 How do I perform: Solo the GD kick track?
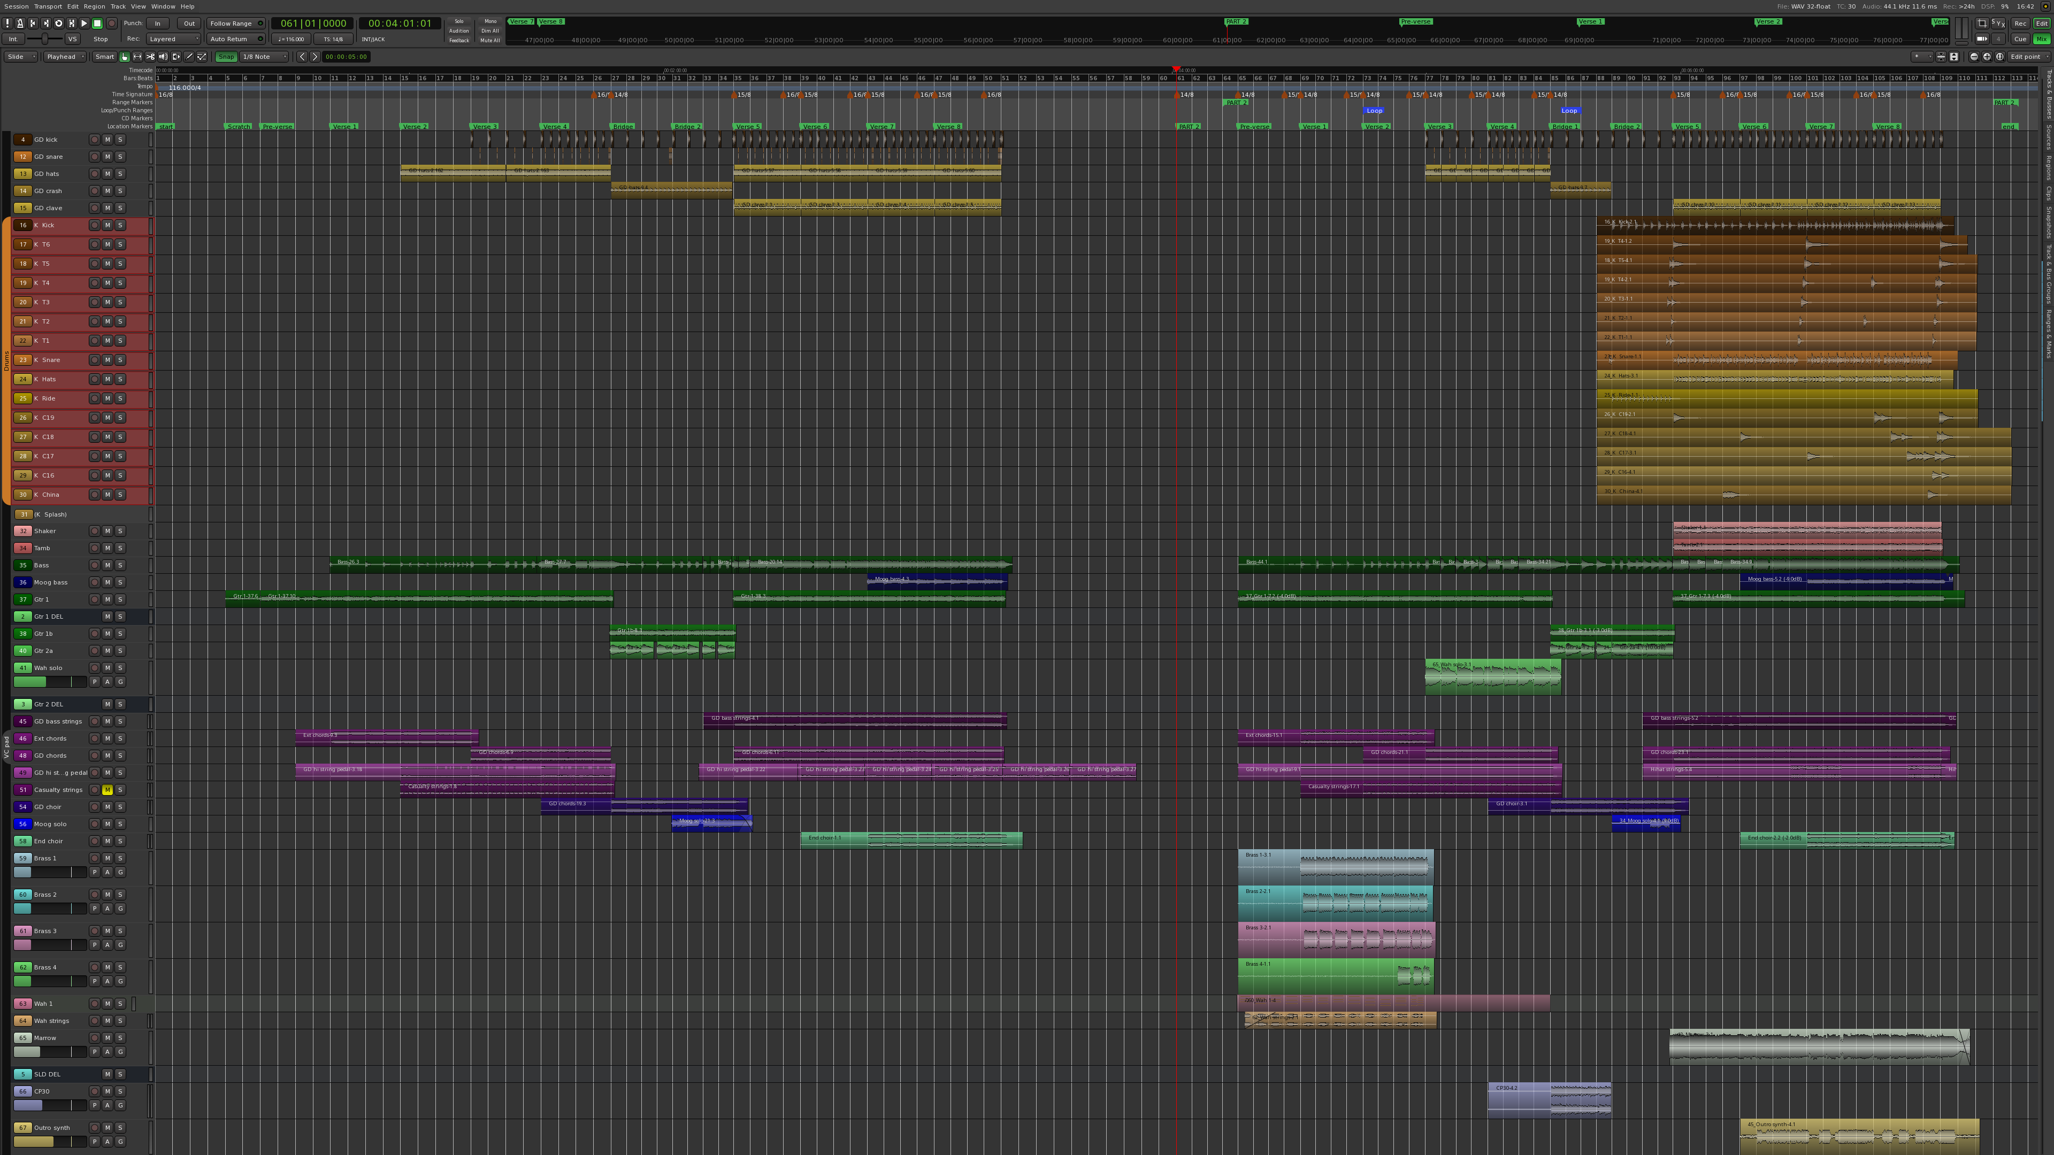(120, 140)
